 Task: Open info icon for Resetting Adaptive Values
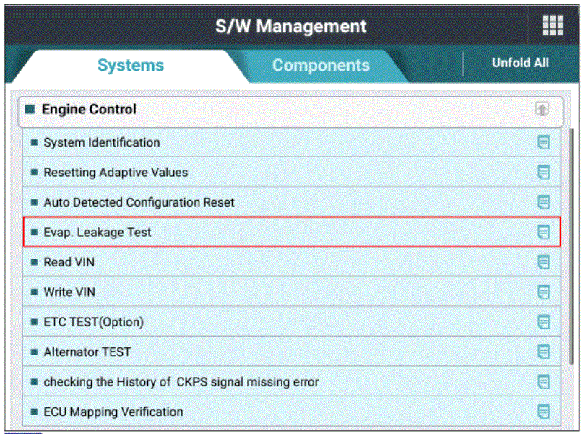[543, 173]
